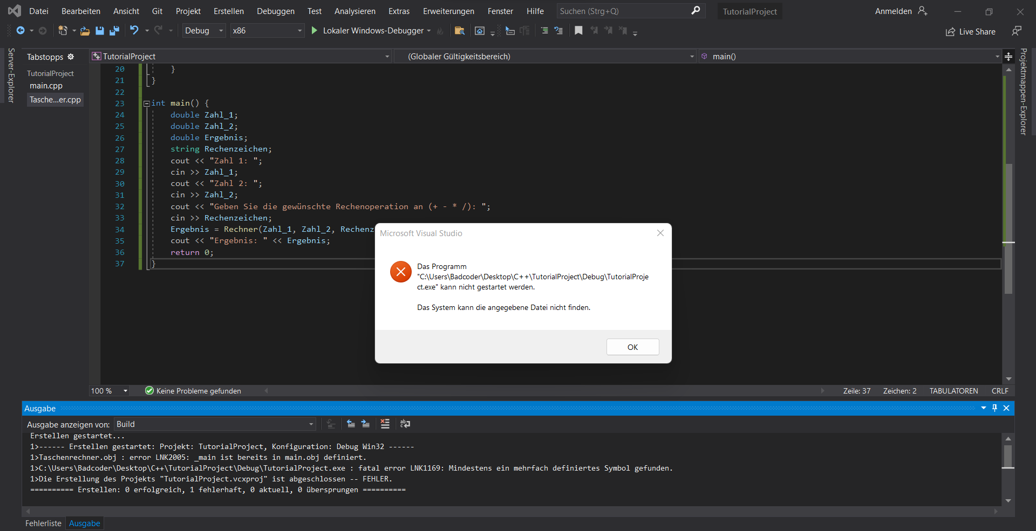Pin the Ausgabe panel with the pin icon
Viewport: 1036px width, 531px height.
[994, 408]
